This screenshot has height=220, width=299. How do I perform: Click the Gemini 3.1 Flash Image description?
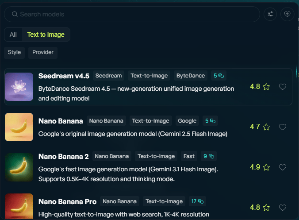click(x=128, y=174)
